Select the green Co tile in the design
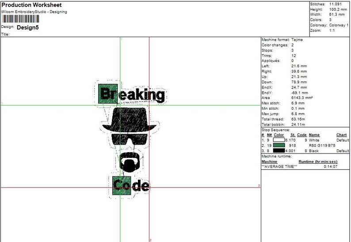The image size is (351, 242). click(122, 185)
